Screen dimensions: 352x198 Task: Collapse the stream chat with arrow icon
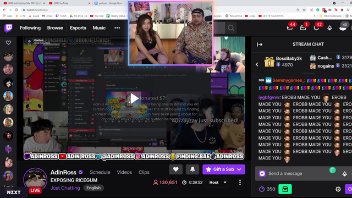[x=260, y=45]
